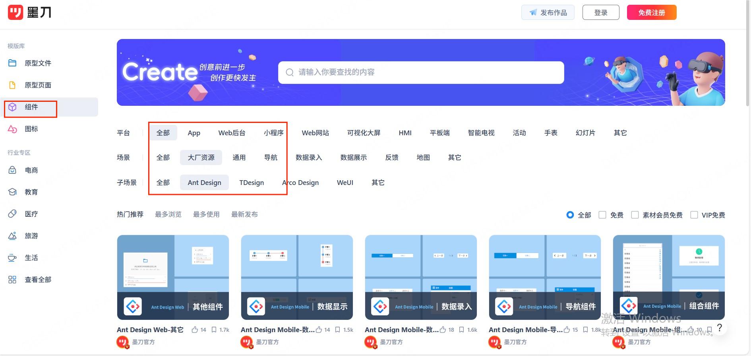
Task: Switch to 热门推荐 sorting tab
Action: click(x=130, y=214)
